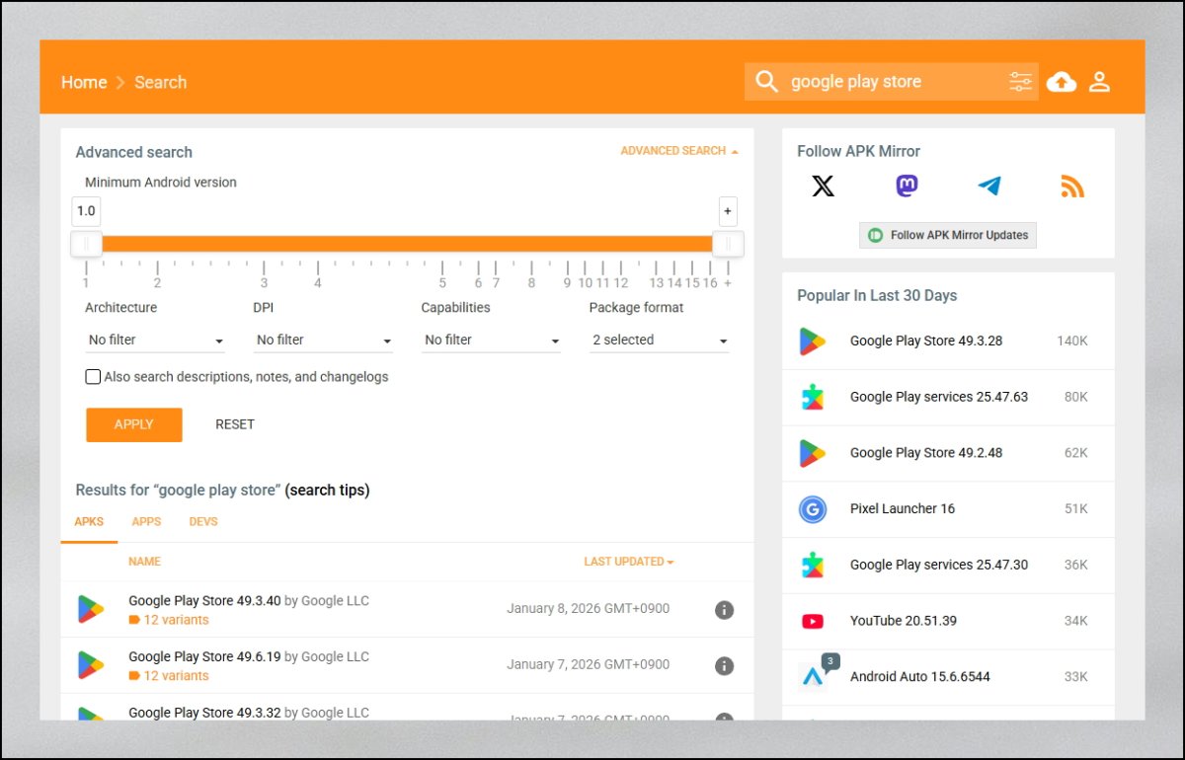
Task: Click the maximum version + box
Action: [728, 210]
